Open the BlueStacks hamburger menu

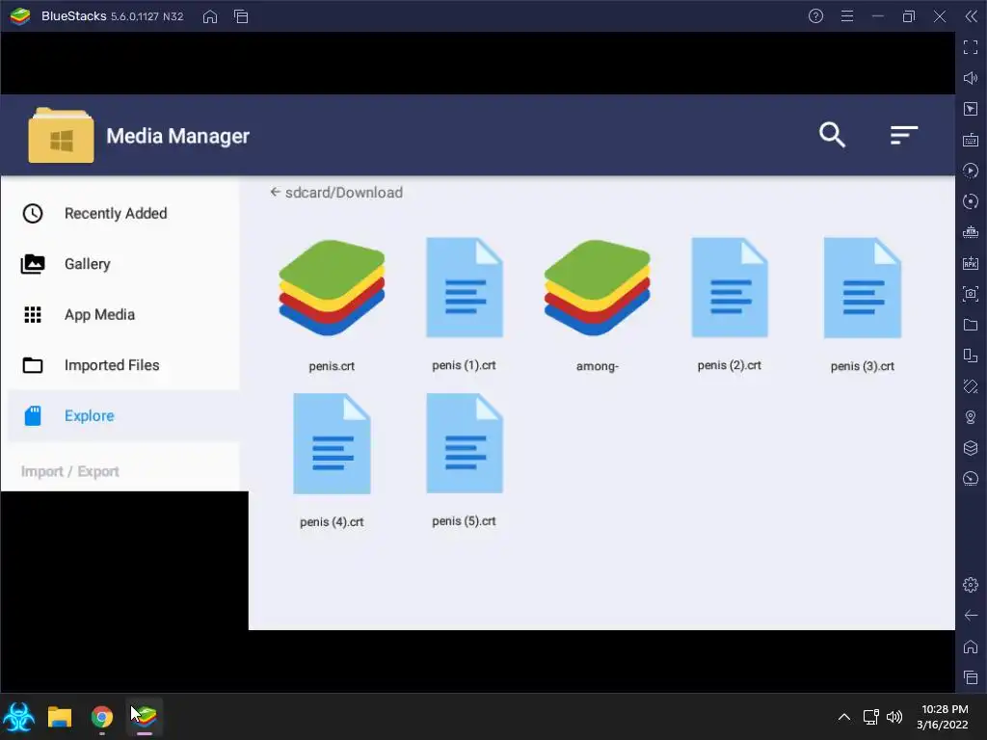(x=847, y=16)
